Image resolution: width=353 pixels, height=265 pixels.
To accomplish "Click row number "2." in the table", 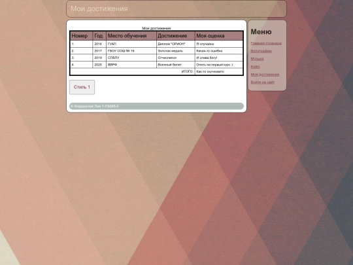I will point(82,51).
